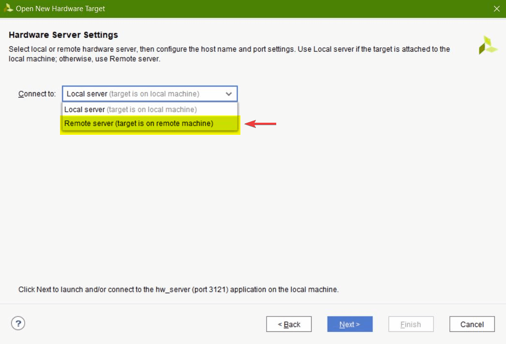Image resolution: width=506 pixels, height=344 pixels.
Task: Cancel the hardware target wizard
Action: point(472,324)
